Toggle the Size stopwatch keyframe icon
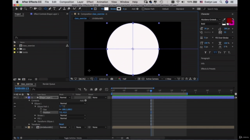Image resolution: width=250 pixels, height=140 pixels. (41, 110)
